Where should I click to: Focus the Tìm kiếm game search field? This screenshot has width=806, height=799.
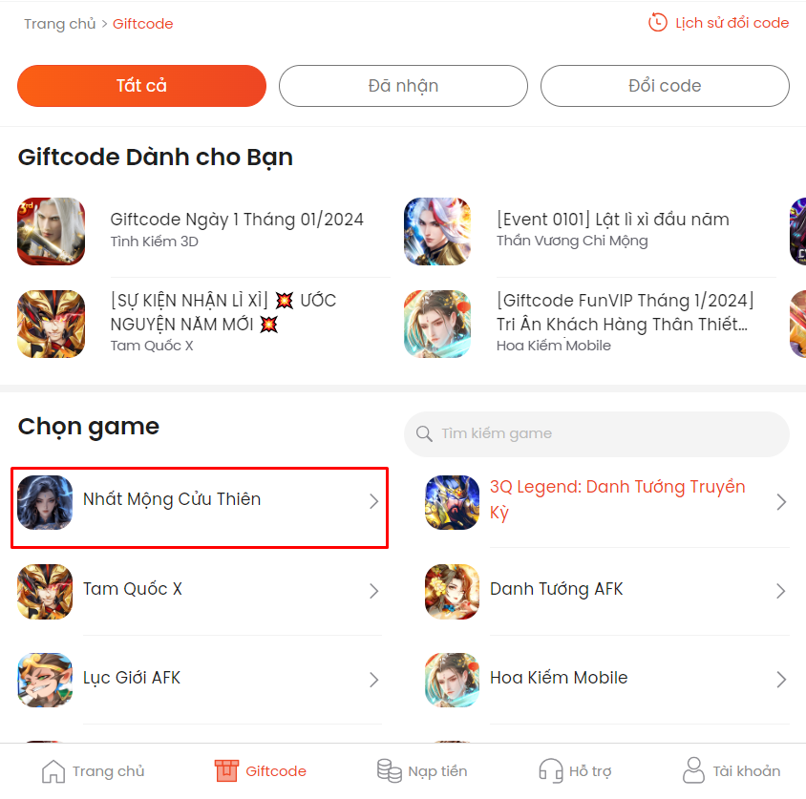point(596,434)
